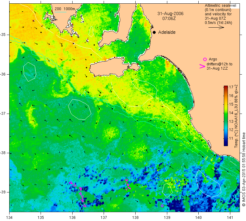Click the white sealevel contour loop near 136°E, 37°S
Viewport: 246px width, 221px height.
(x=80, y=109)
